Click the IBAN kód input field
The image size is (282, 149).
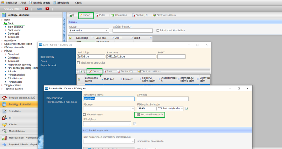click(x=163, y=99)
